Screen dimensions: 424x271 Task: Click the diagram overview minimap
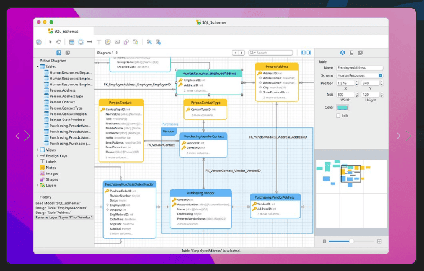point(351,193)
